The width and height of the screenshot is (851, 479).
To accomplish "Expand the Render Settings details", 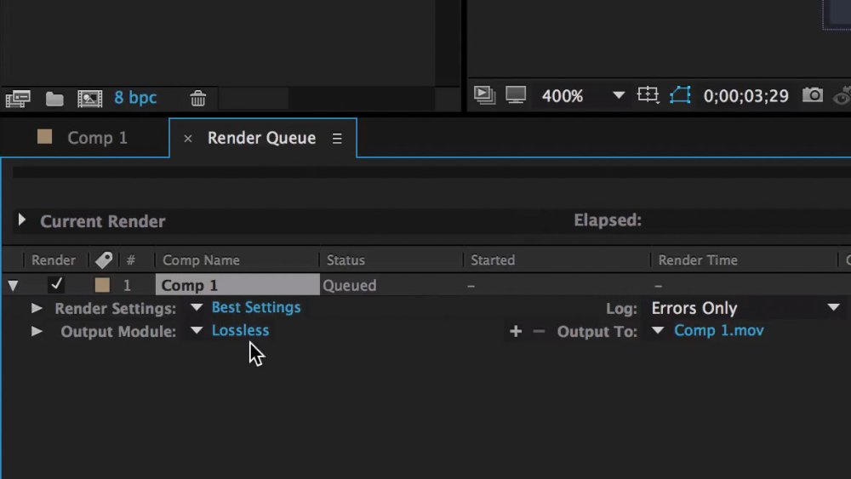I will point(37,308).
